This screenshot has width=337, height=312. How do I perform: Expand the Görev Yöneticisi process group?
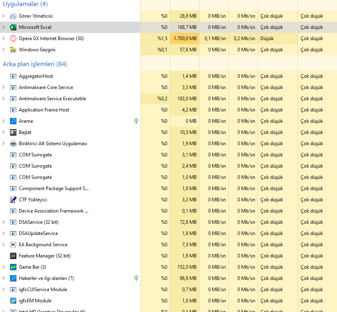4,16
